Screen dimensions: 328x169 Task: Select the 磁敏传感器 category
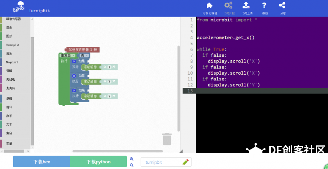tap(14, 19)
